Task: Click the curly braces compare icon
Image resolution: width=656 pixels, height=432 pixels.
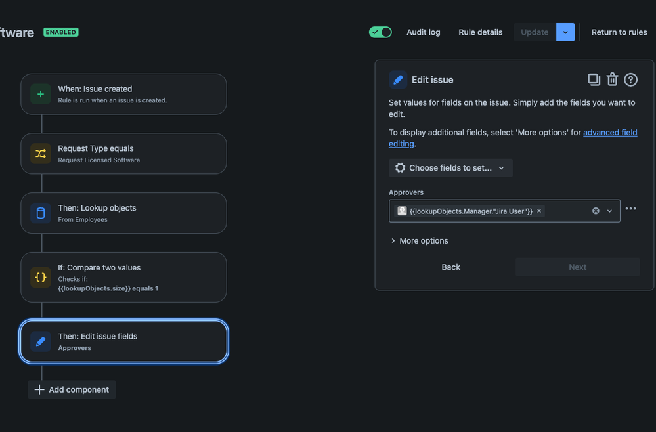Action: pyautogui.click(x=41, y=277)
